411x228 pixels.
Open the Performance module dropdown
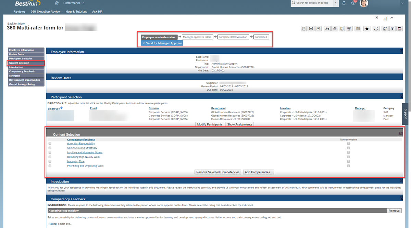(x=74, y=3)
